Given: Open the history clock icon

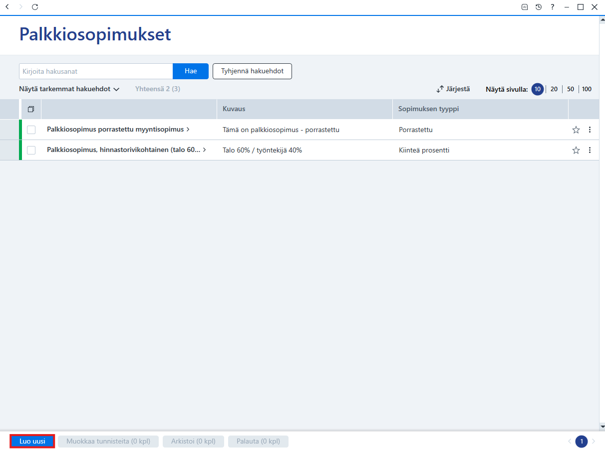Looking at the screenshot, I should pyautogui.click(x=539, y=7).
